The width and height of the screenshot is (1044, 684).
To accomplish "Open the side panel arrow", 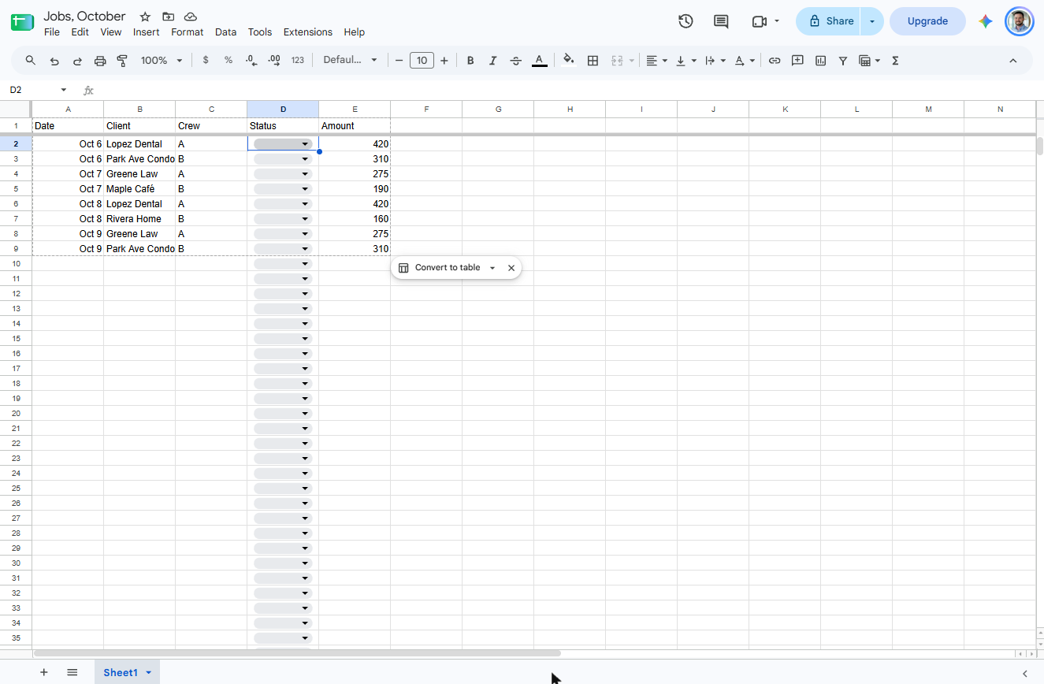I will [1025, 673].
